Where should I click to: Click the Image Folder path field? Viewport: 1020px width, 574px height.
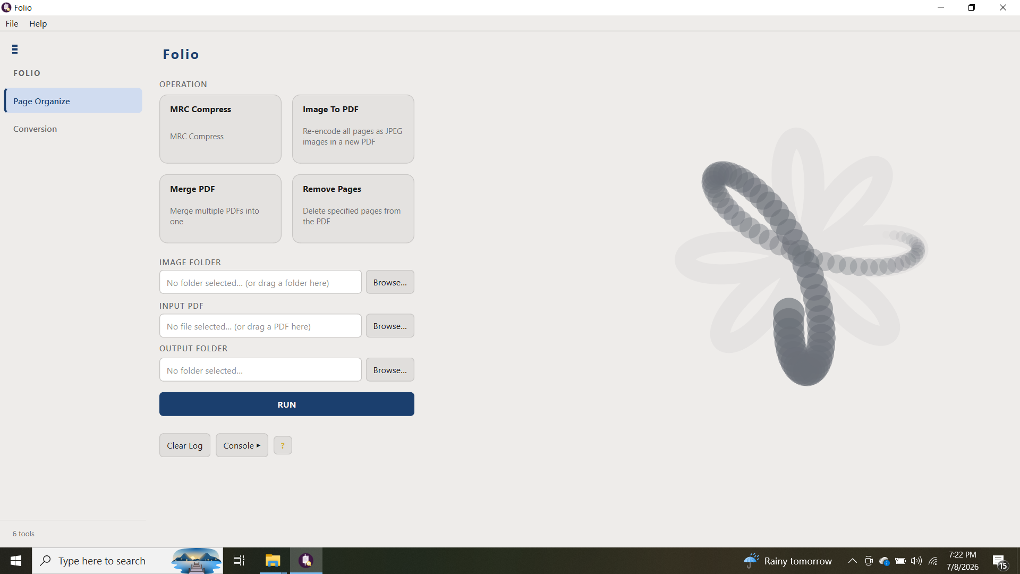260,282
